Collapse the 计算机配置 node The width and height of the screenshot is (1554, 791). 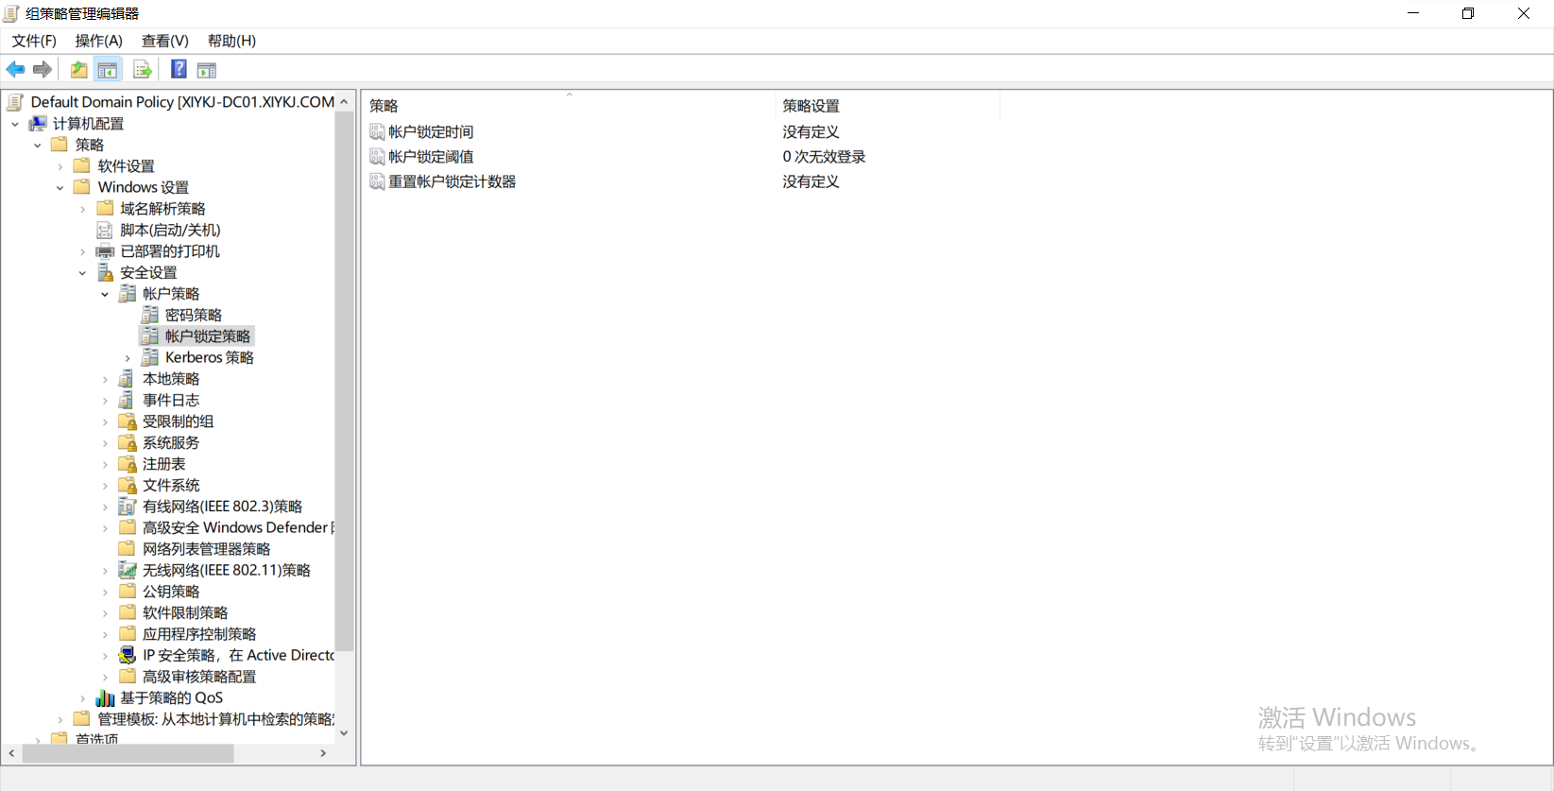pos(15,124)
